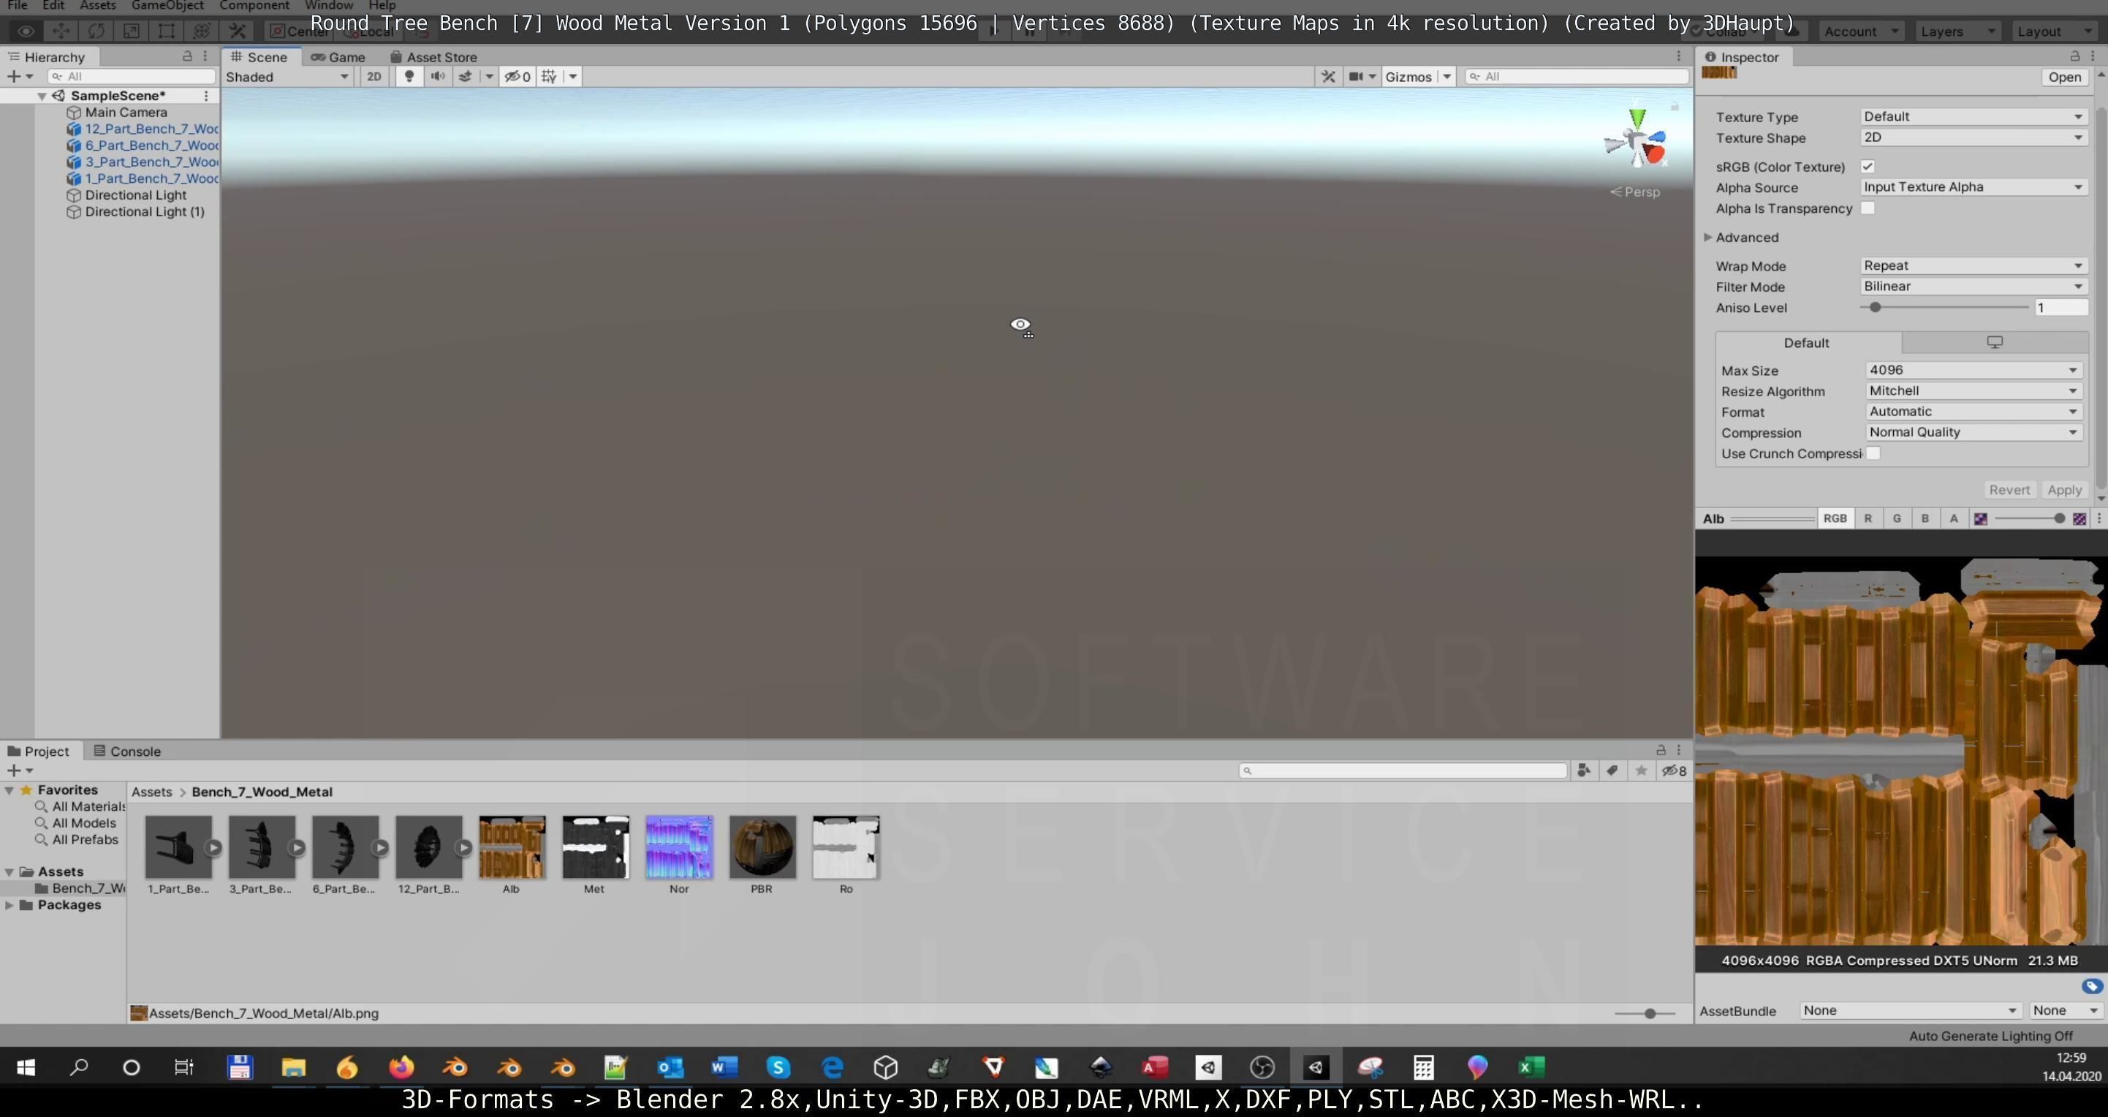
Task: Click the Unity icon in taskbar
Action: point(1315,1067)
